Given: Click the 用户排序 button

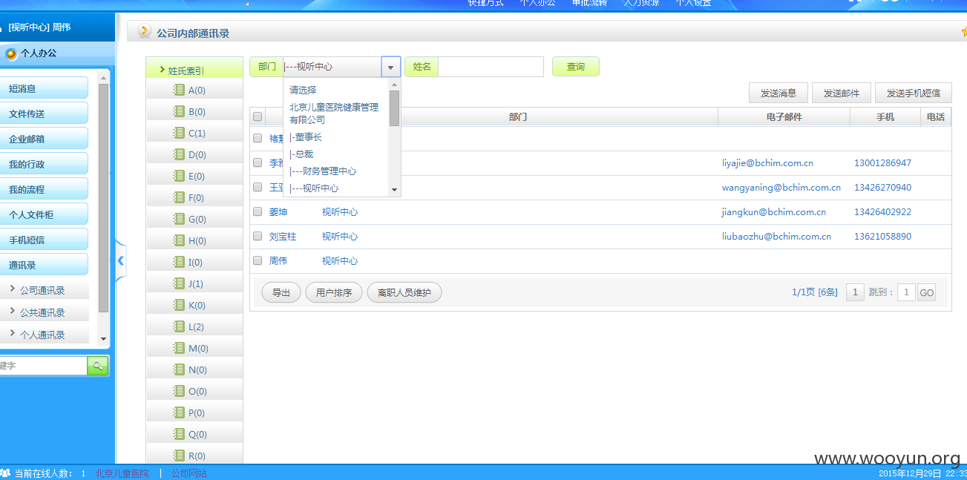Looking at the screenshot, I should point(334,292).
